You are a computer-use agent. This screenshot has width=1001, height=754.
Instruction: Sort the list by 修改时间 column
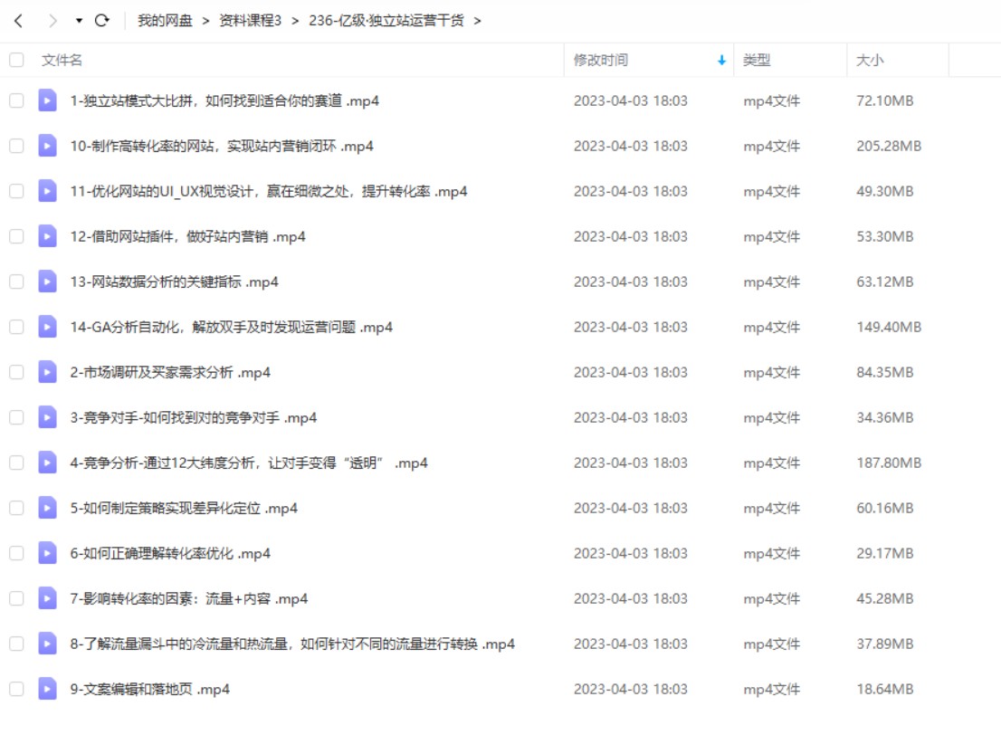[601, 60]
